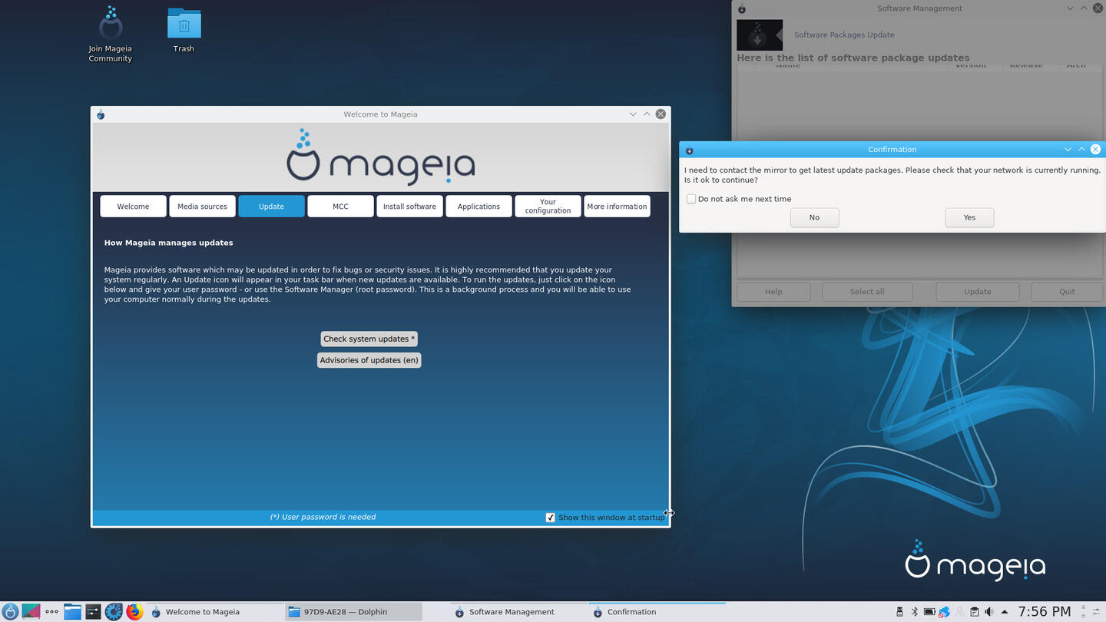
Task: Maximize the Confirmation dialog
Action: pos(1081,150)
